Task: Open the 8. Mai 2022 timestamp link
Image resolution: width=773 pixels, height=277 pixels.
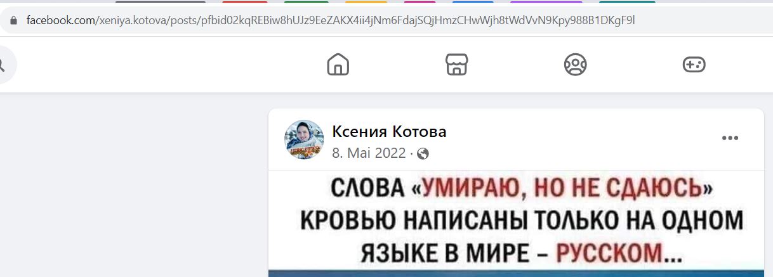Action: click(369, 153)
